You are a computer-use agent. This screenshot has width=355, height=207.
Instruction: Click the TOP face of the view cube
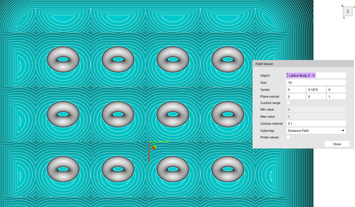click(348, 11)
